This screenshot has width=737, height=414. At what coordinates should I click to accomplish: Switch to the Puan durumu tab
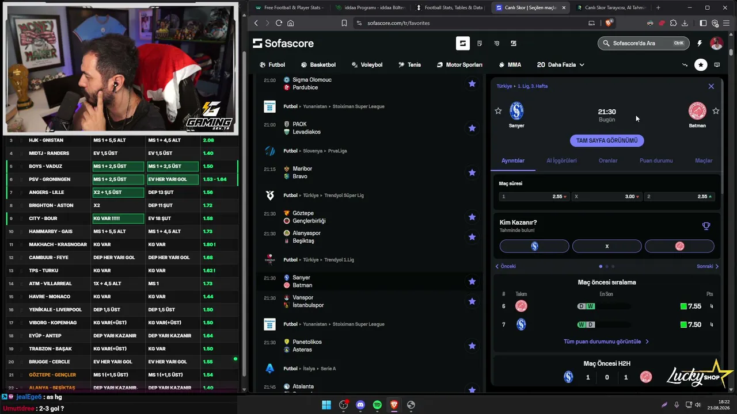coord(656,160)
